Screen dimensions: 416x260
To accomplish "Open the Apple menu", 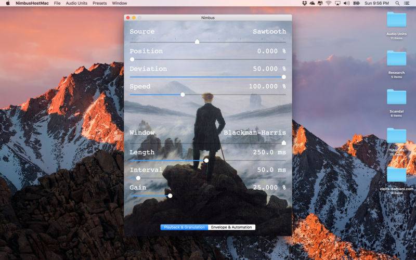I will pos(8,3).
